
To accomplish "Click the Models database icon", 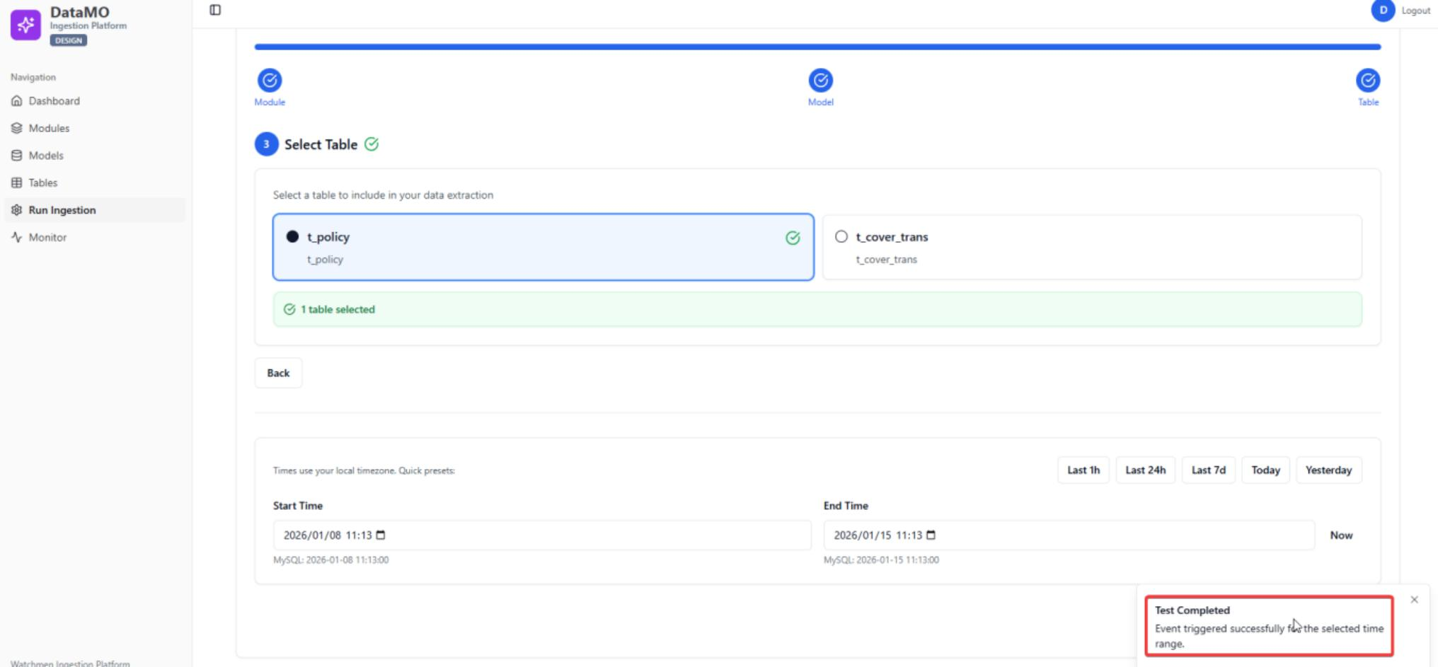I will click(x=17, y=156).
